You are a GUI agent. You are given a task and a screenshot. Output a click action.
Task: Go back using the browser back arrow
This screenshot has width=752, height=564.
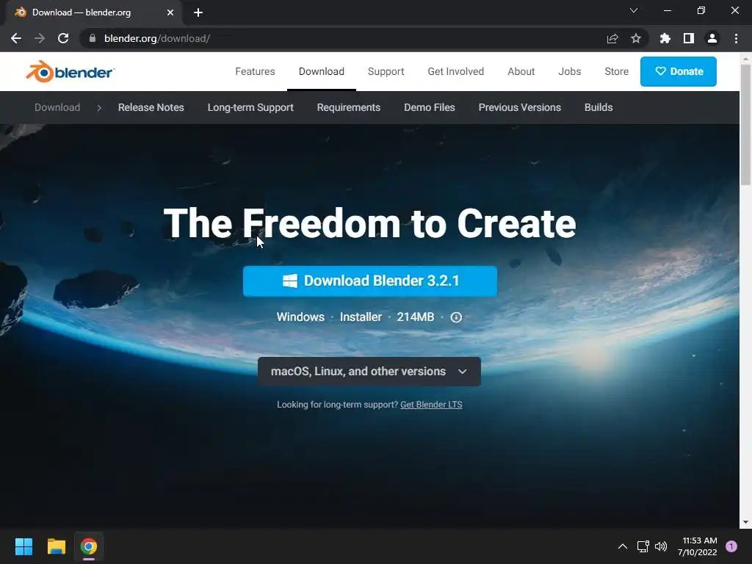coord(16,38)
